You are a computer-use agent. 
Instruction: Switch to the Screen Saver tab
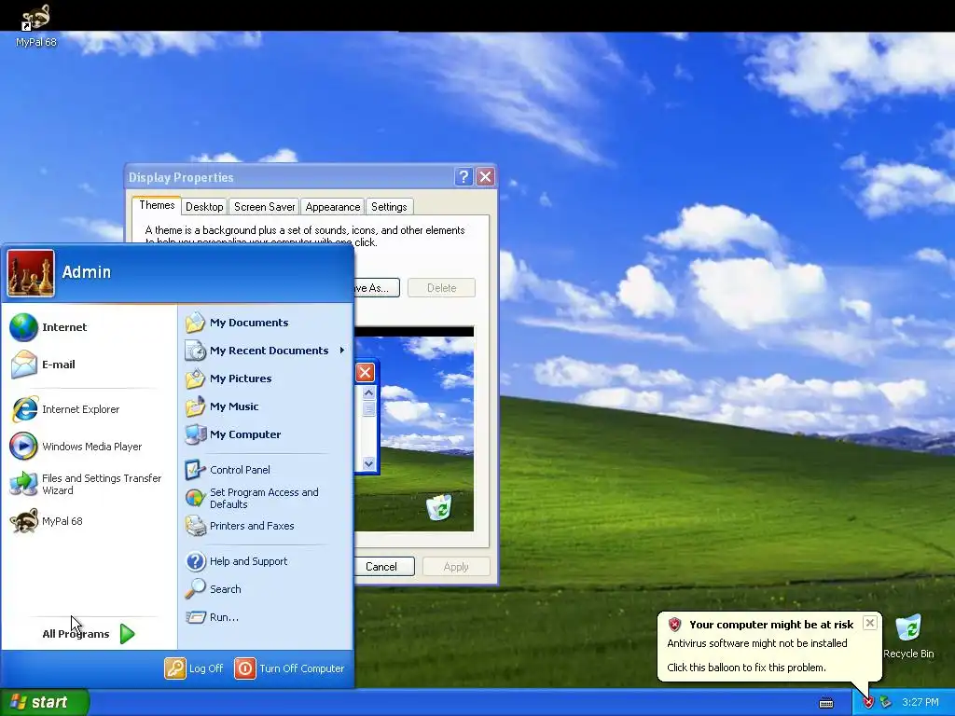[x=264, y=207]
